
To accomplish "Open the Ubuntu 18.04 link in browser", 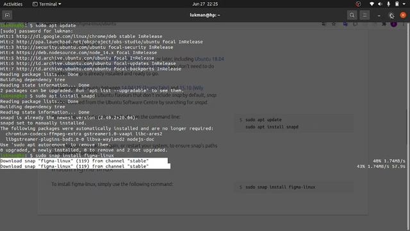I will [209, 59].
